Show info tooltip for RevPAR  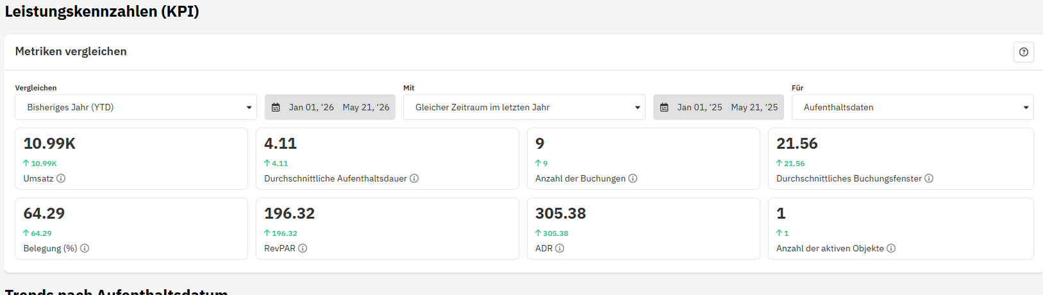(303, 248)
